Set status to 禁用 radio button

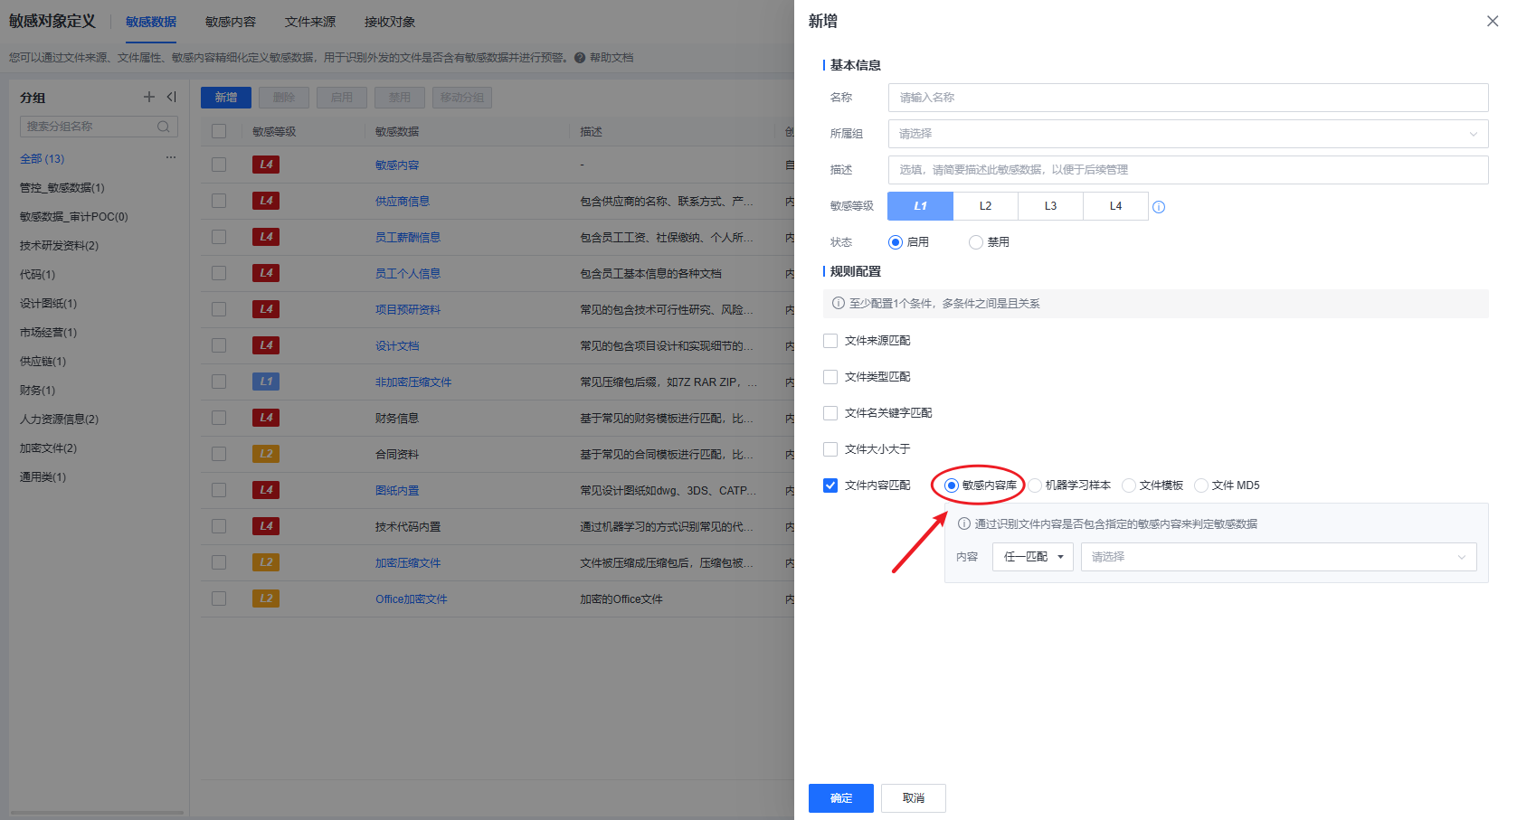[x=976, y=242]
